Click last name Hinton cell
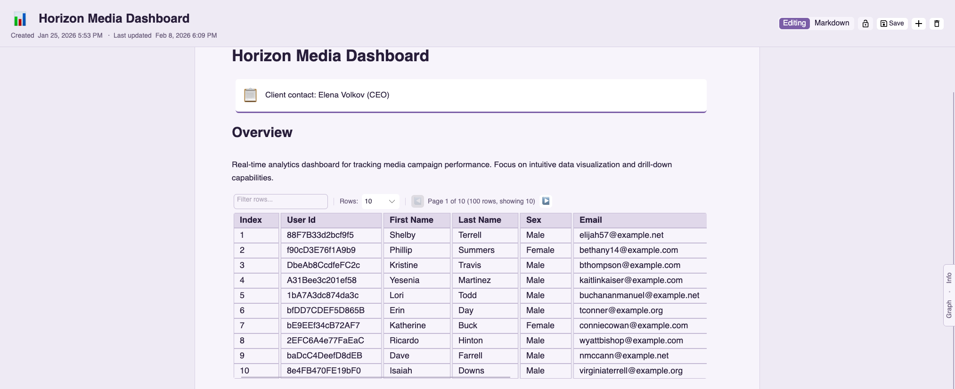 pos(485,340)
